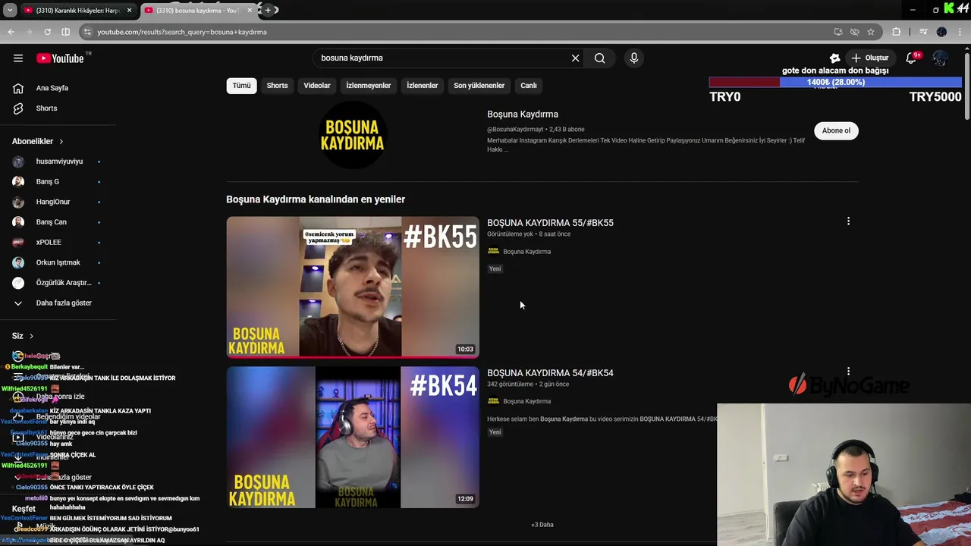Open the BOŞUNA KAYDIRMA 55/#BK55 video title

(x=550, y=222)
